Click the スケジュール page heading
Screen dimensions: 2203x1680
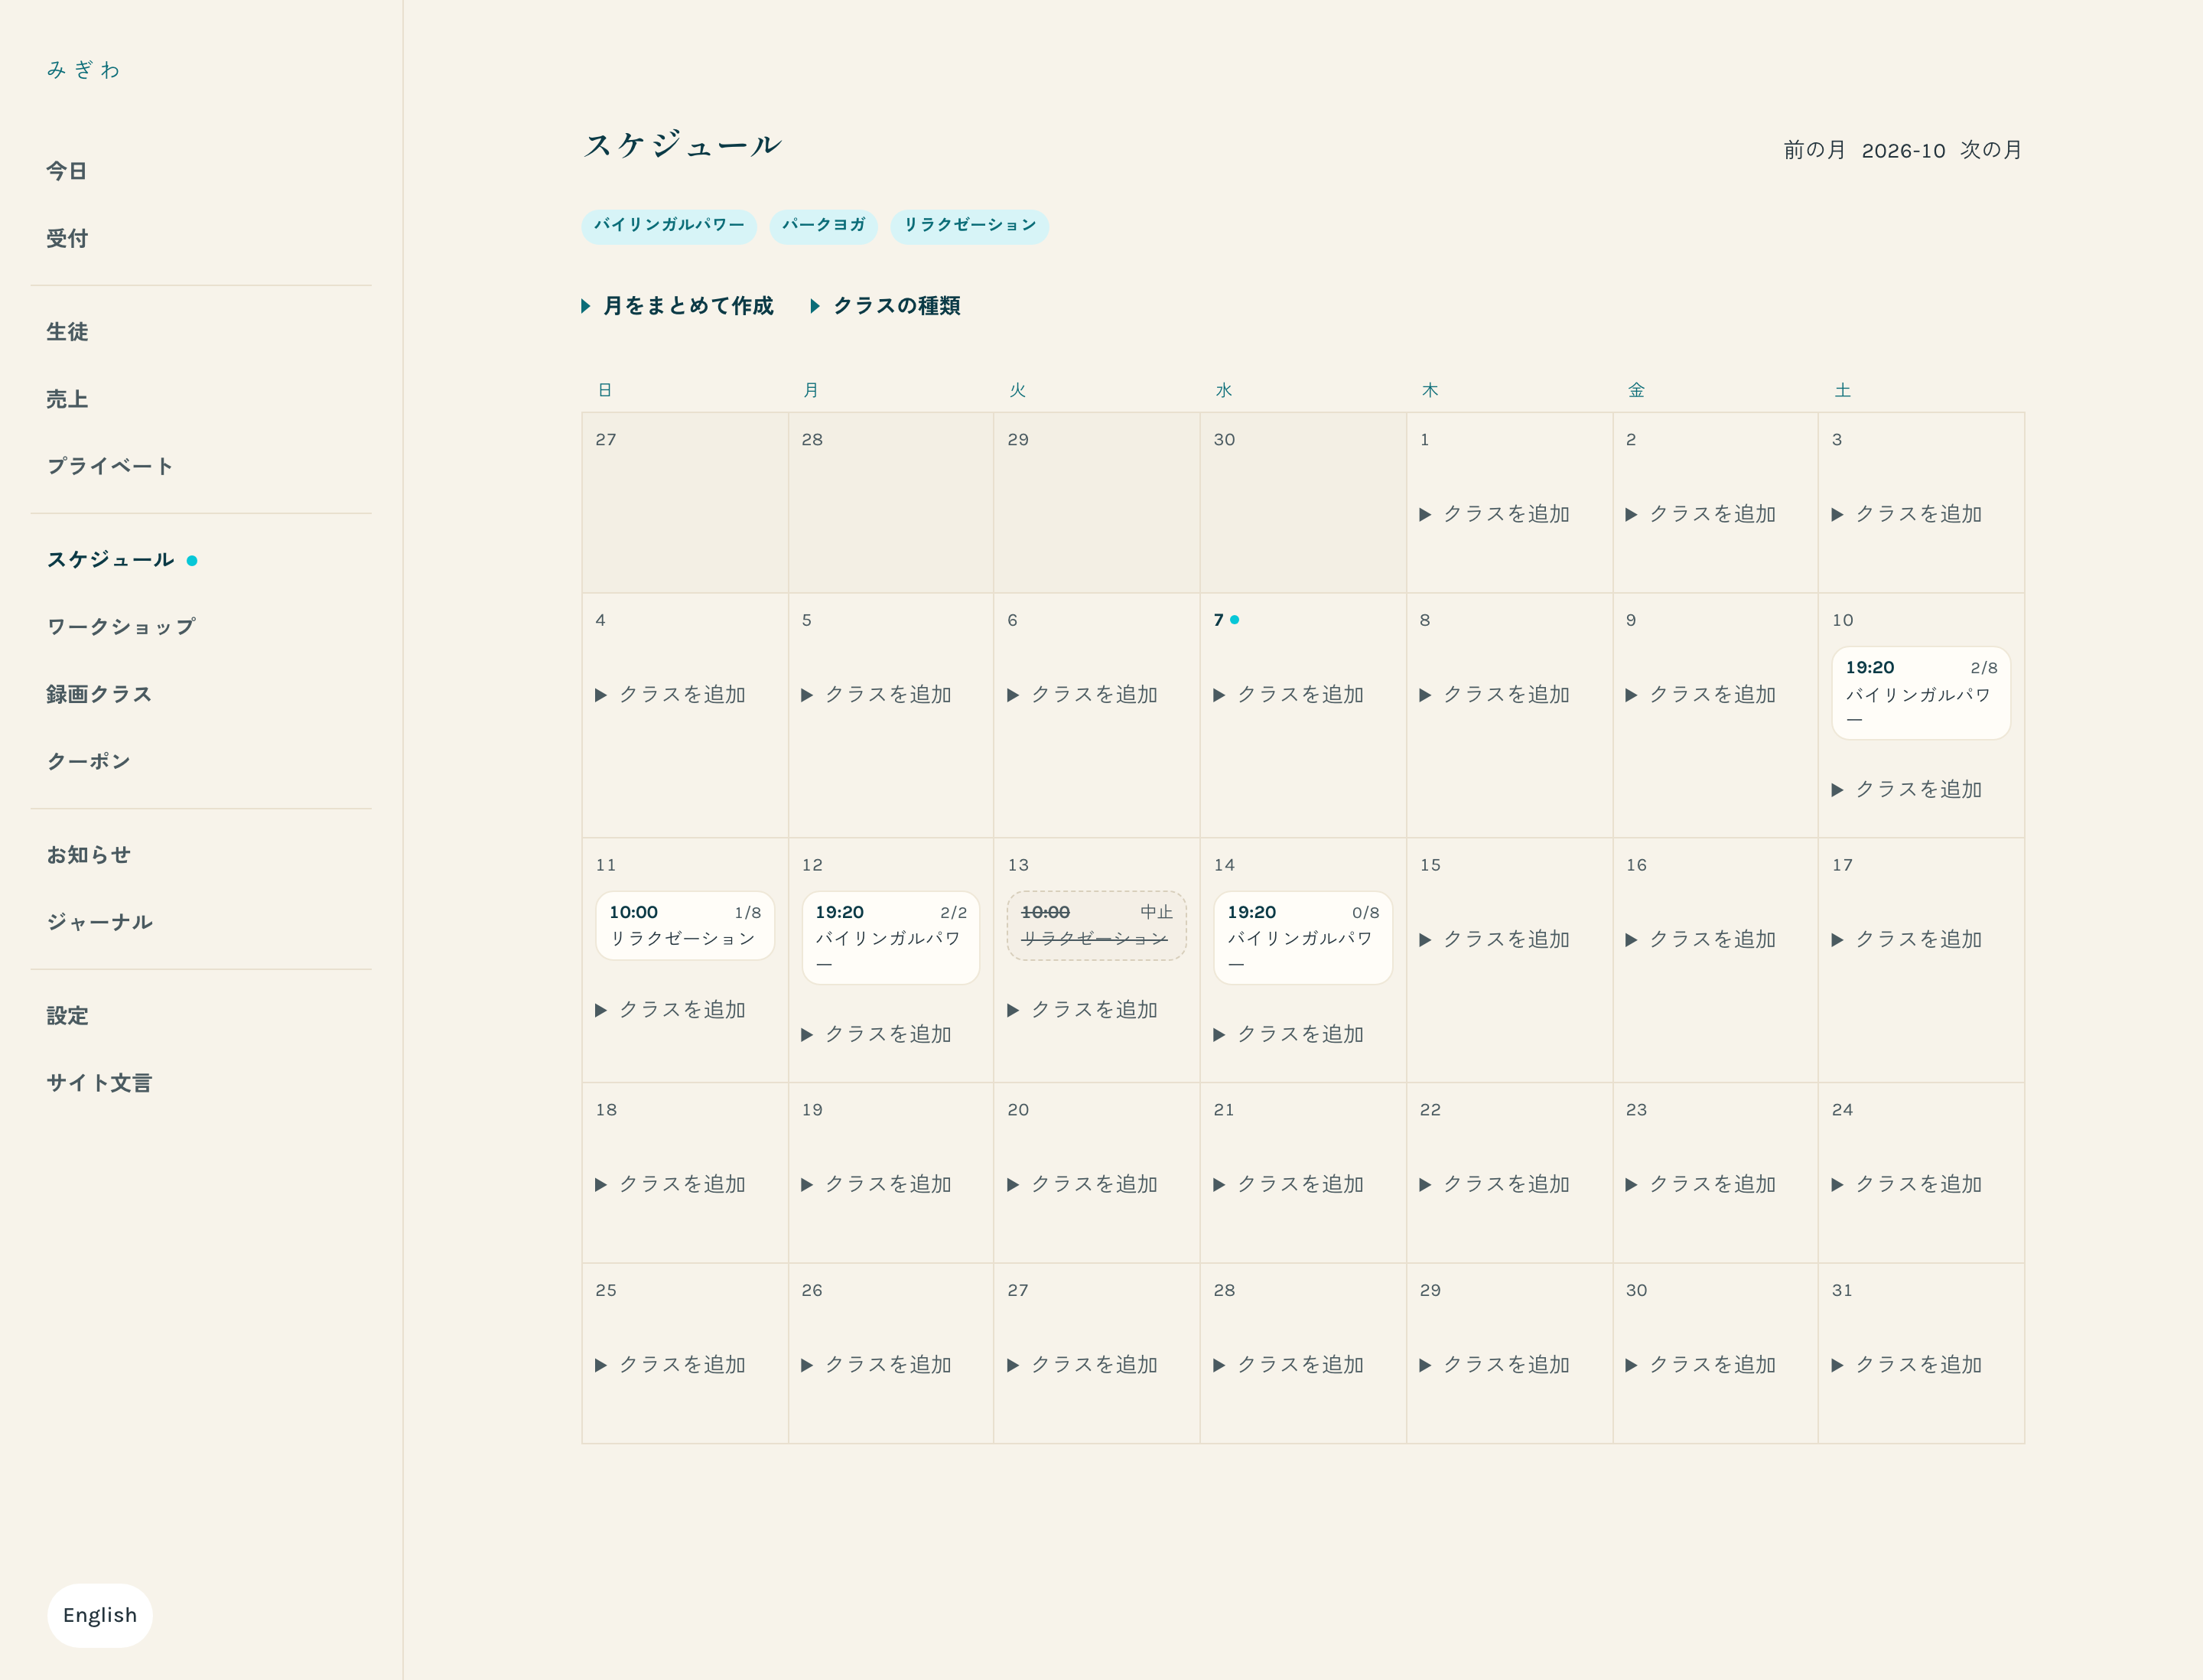pyautogui.click(x=683, y=145)
